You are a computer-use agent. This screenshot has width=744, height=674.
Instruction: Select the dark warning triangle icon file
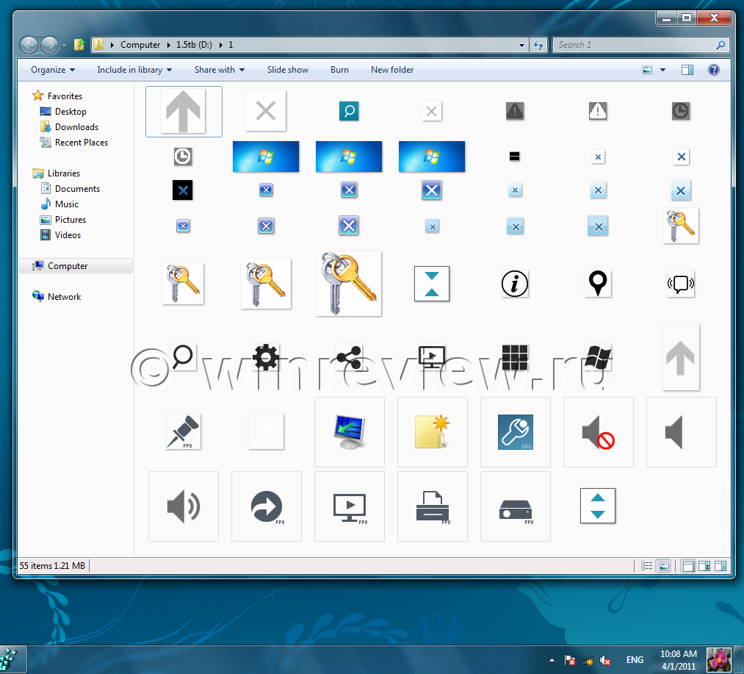point(515,111)
